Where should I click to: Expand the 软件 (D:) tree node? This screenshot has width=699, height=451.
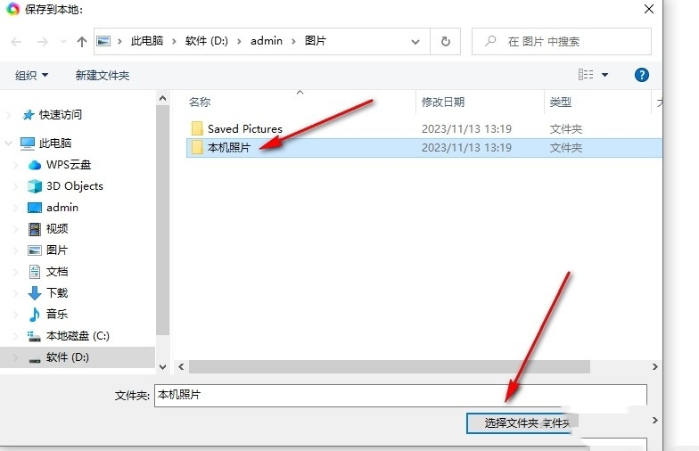coord(16,357)
